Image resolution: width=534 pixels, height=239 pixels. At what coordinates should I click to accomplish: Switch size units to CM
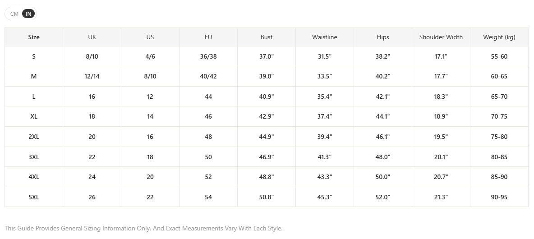tap(14, 14)
